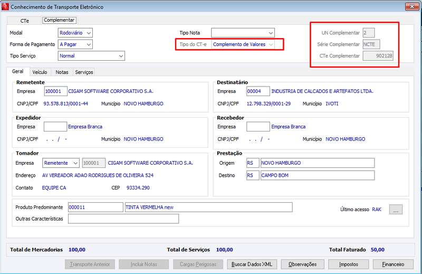Click the Série Complementar field
Image resolution: width=422 pixels, height=274 pixels.
[371, 44]
